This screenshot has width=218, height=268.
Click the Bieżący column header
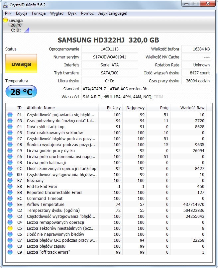[110, 108]
